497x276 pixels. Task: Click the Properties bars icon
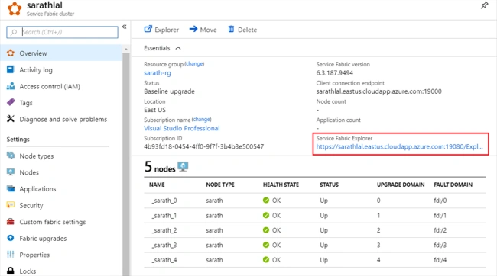coord(11,255)
